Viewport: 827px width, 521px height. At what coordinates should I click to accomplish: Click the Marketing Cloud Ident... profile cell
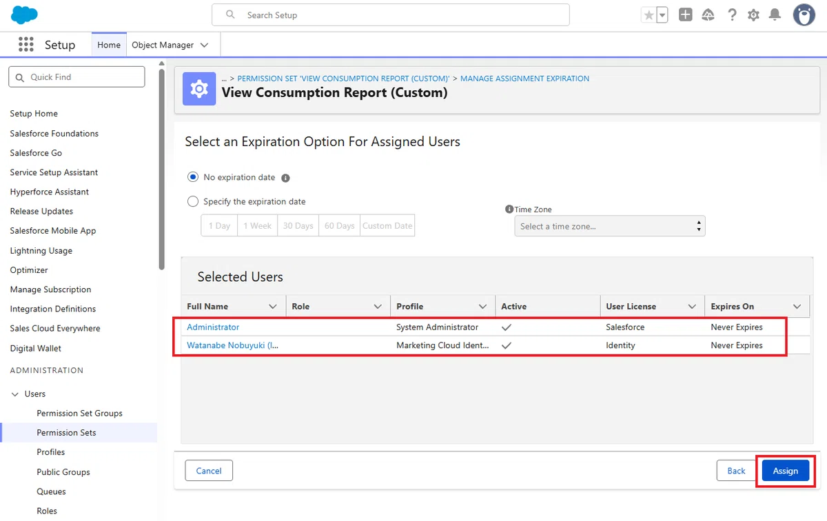click(x=442, y=345)
